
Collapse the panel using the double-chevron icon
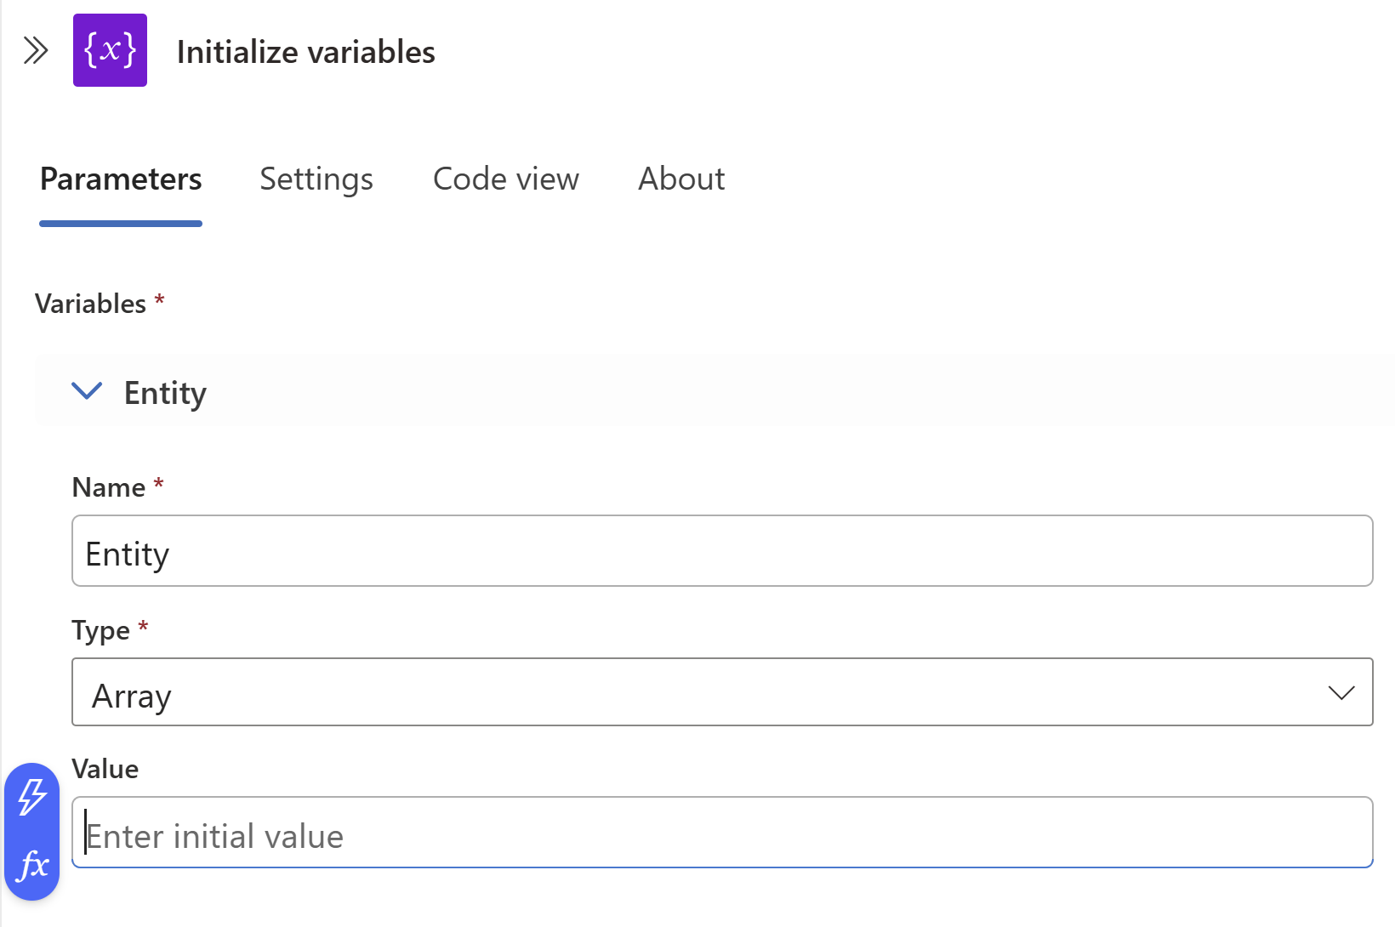[36, 50]
